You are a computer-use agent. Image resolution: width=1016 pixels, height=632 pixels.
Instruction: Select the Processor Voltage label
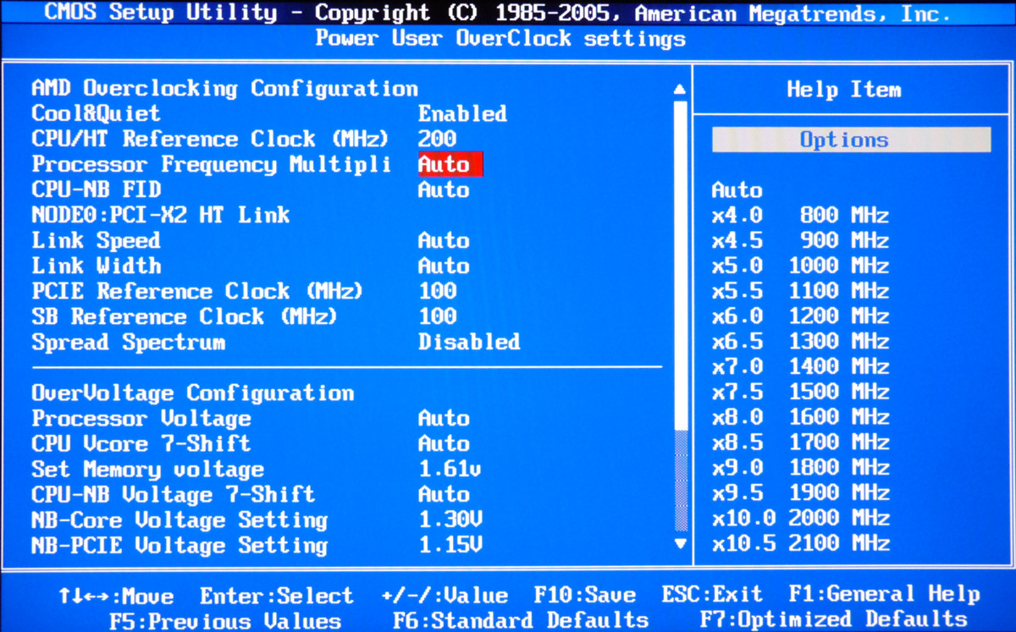(141, 419)
